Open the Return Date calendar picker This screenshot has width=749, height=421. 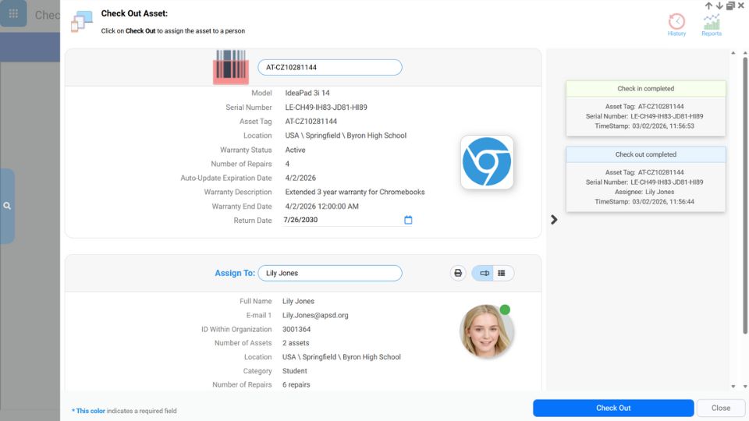pyautogui.click(x=408, y=220)
